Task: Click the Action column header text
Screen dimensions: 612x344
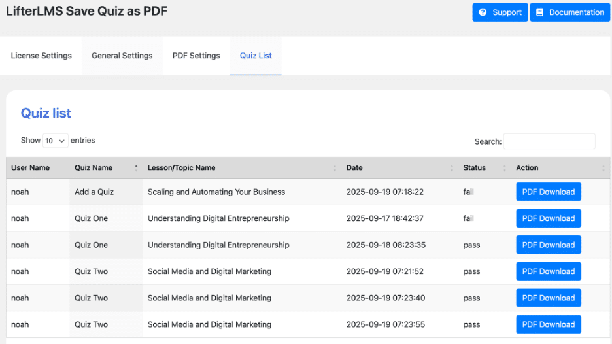Action: click(x=527, y=168)
